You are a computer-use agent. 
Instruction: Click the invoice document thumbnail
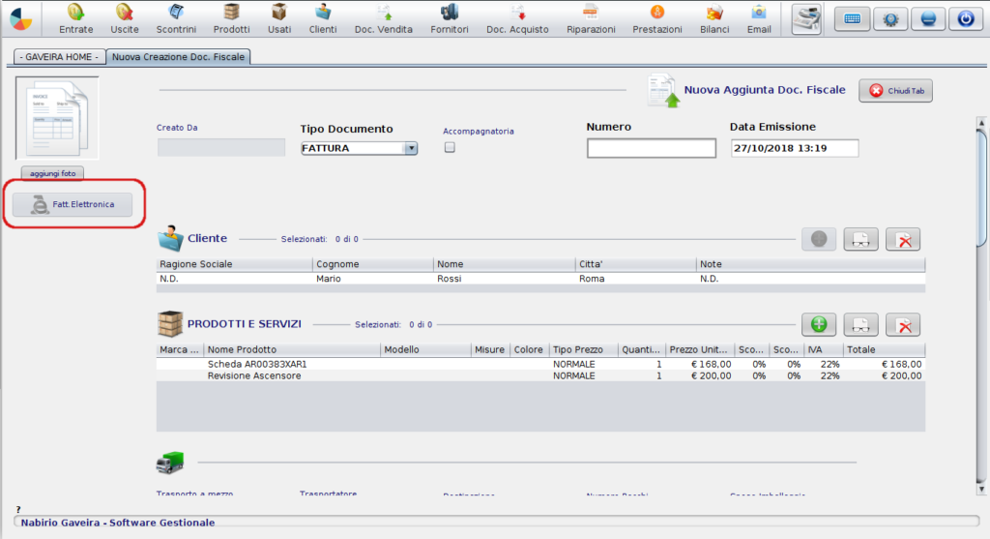pyautogui.click(x=57, y=118)
